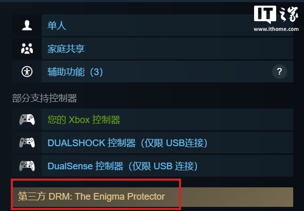Click the Xbox controller icon

[x=27, y=119]
